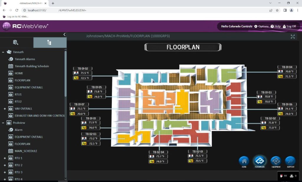302x182 pixels.
Task: Open Timnath-Building Schedule in the tree
Action: (x=32, y=66)
